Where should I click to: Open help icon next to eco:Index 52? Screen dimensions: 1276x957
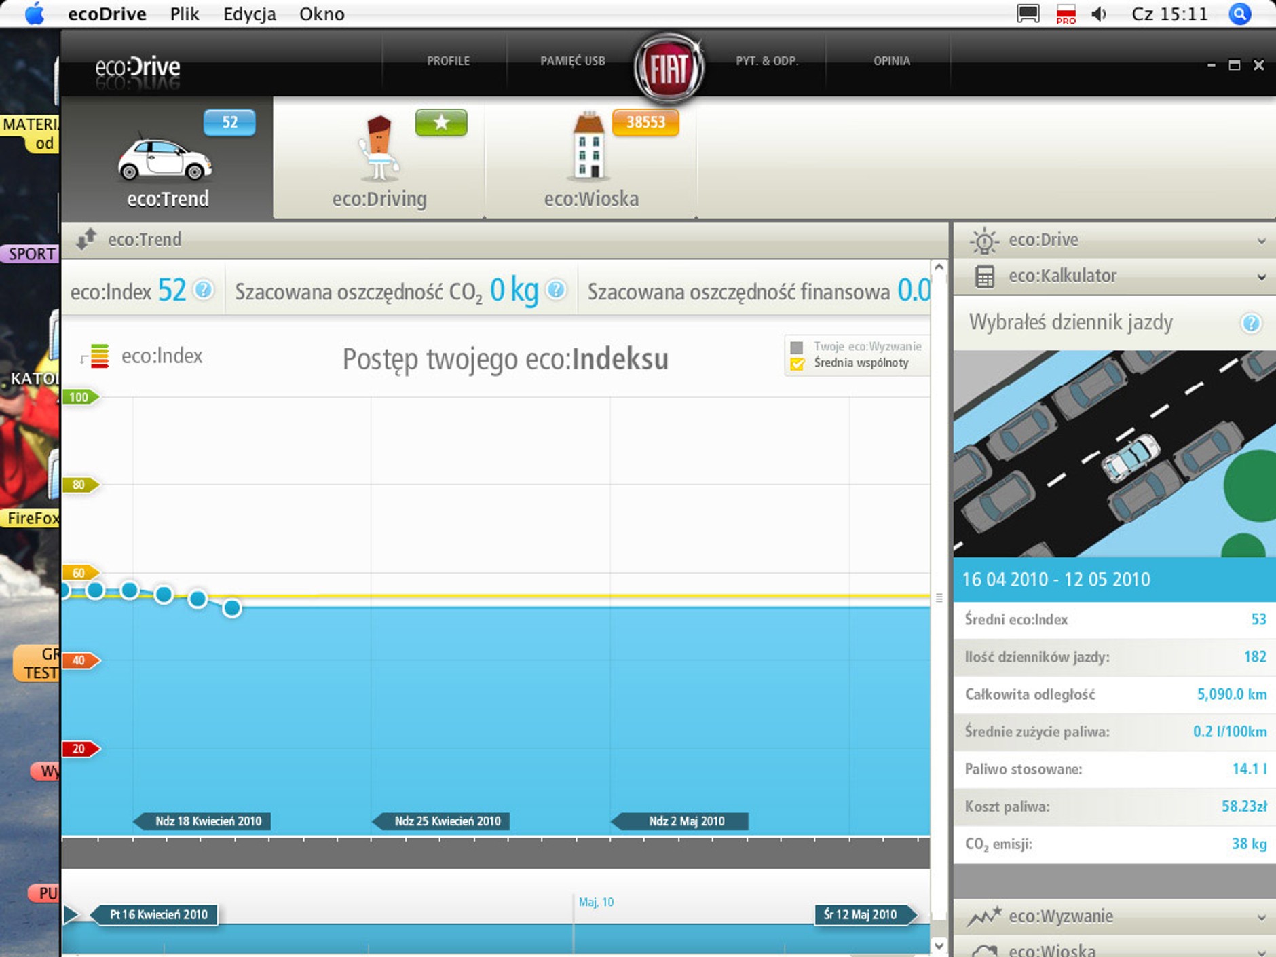click(203, 290)
